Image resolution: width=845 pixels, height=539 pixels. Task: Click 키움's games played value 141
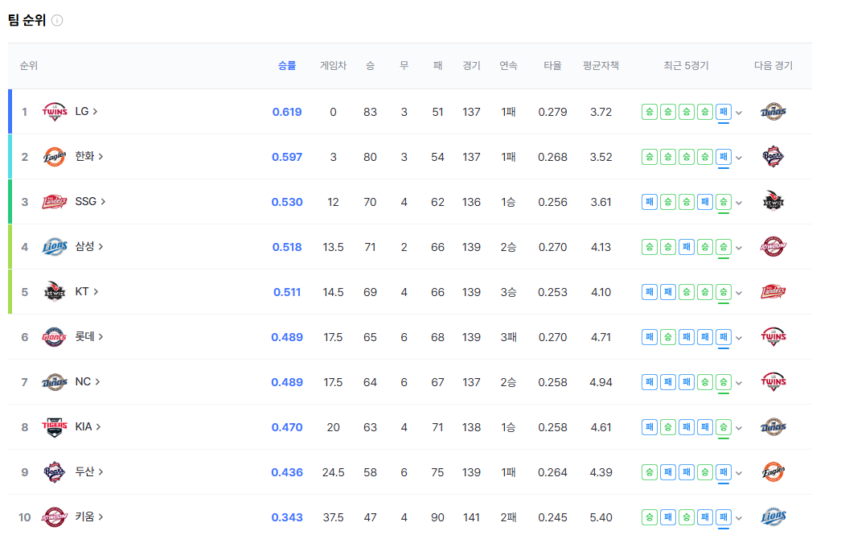point(471,517)
